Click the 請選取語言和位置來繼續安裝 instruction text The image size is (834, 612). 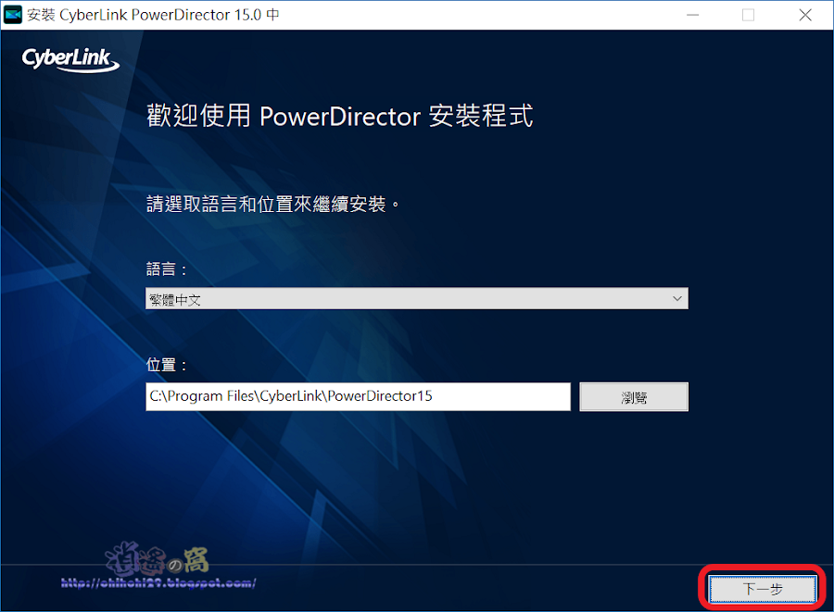[272, 204]
